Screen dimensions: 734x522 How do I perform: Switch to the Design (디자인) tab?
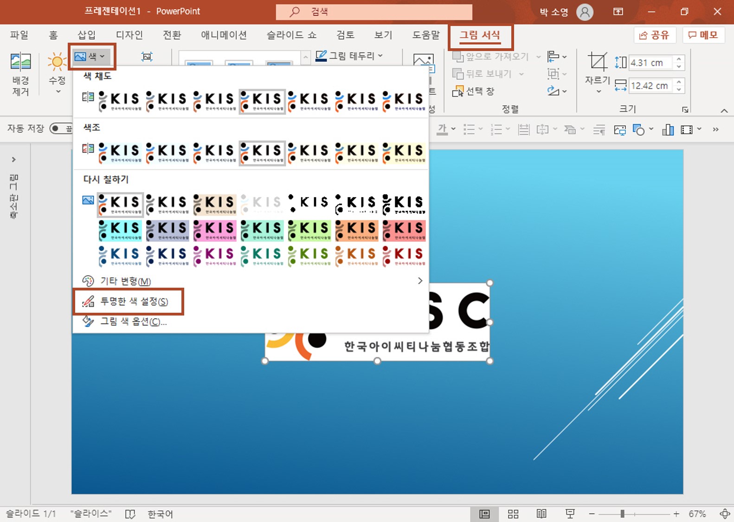(129, 35)
